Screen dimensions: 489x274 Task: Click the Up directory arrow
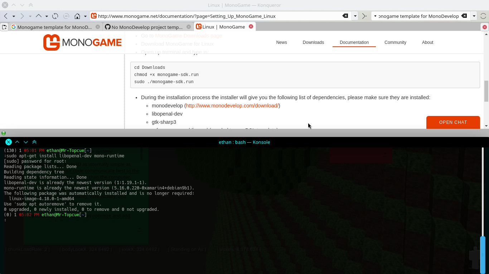coord(39,16)
